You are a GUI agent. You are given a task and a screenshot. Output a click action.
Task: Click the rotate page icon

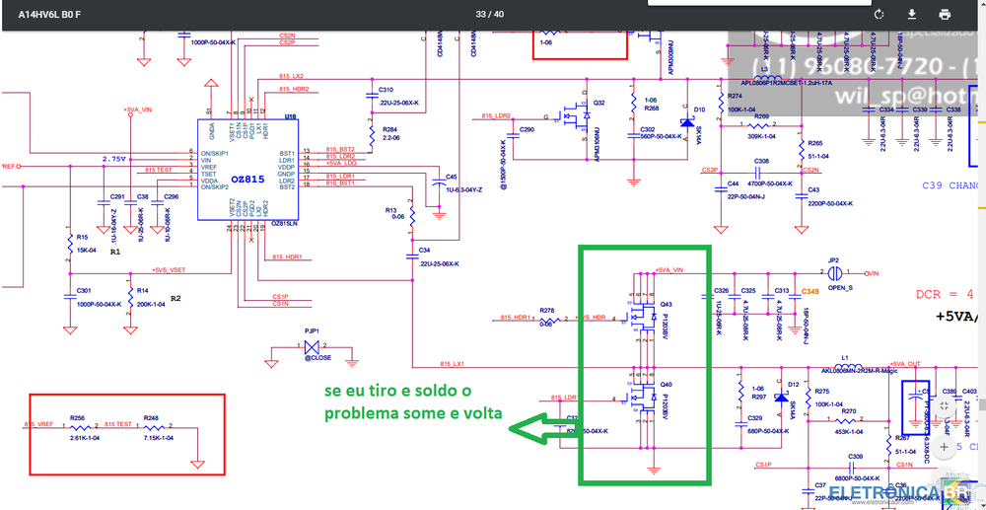(x=878, y=14)
